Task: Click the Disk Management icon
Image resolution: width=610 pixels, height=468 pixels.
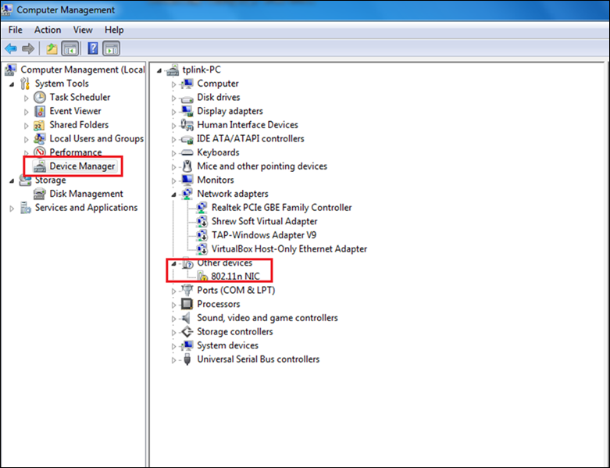Action: (x=40, y=194)
